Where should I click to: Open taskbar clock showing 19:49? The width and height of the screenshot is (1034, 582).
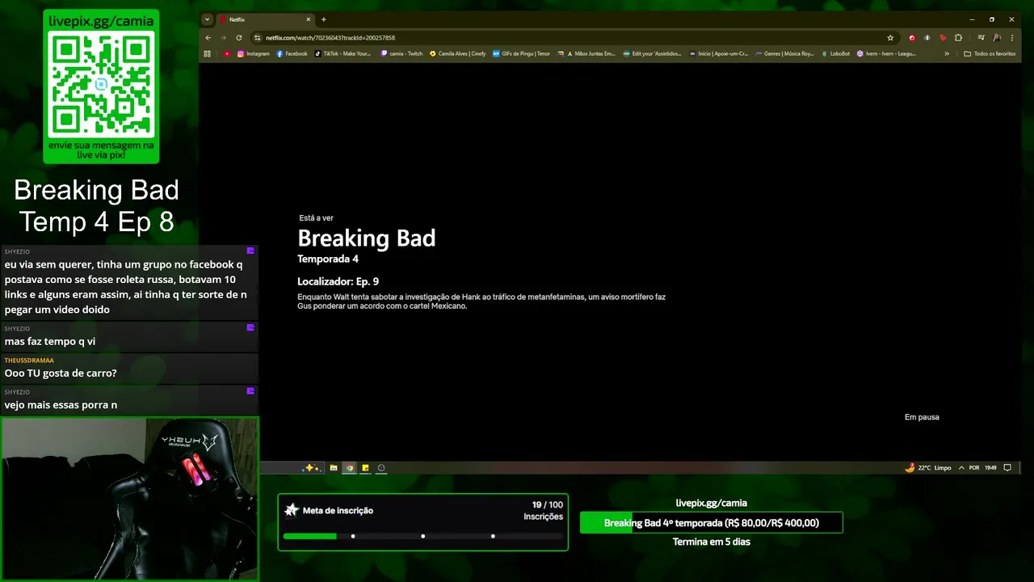tap(991, 468)
